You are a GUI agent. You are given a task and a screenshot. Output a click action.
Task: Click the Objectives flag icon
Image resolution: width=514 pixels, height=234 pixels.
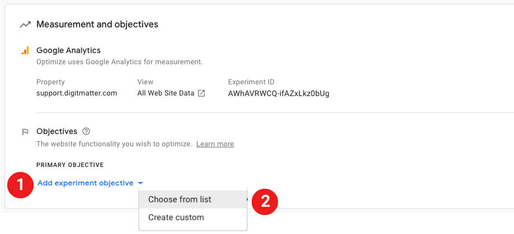25,132
